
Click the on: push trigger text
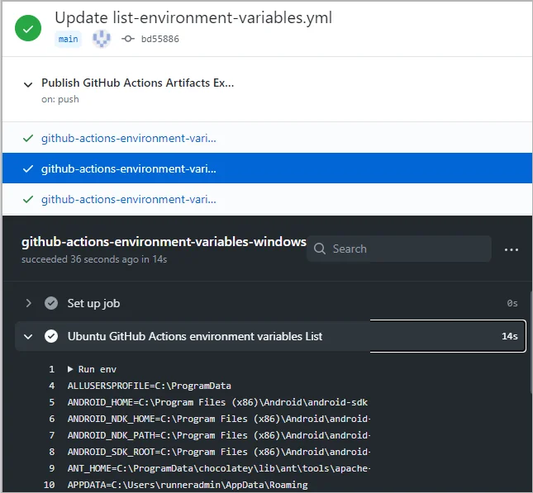[x=60, y=99]
